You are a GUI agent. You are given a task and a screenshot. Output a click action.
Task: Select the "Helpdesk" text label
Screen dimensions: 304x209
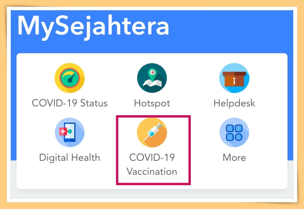point(234,103)
